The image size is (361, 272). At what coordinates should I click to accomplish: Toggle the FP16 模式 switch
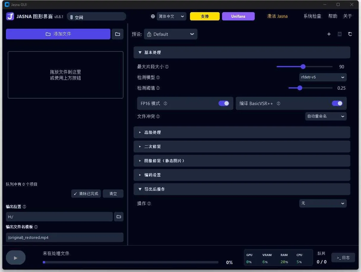(224, 103)
